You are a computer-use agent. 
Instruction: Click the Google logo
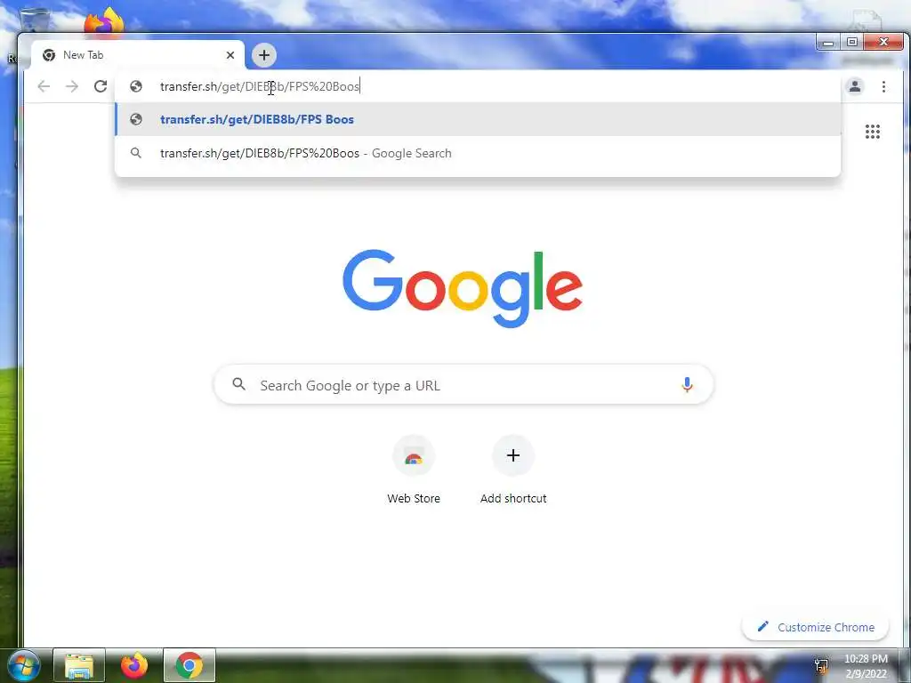tap(463, 289)
